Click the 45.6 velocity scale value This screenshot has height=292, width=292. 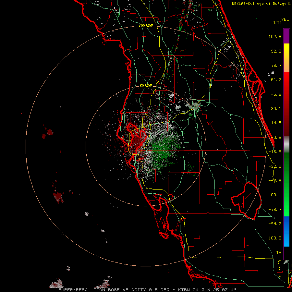(276, 94)
